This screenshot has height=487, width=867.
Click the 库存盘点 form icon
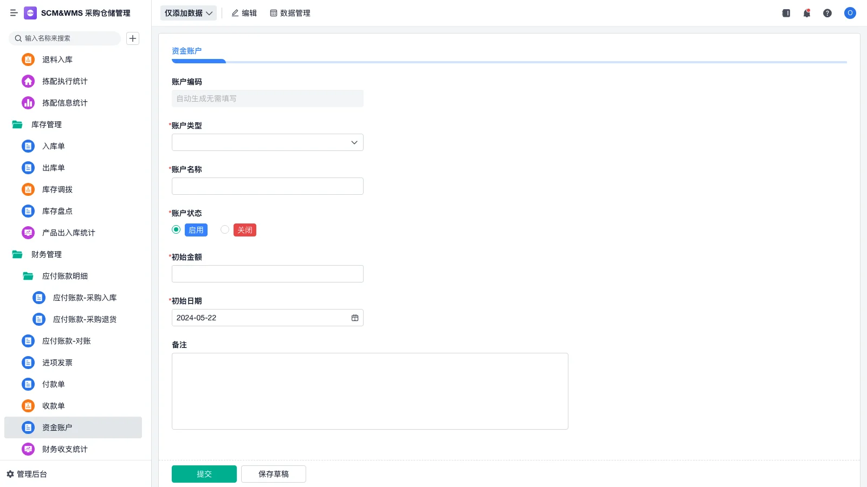click(x=28, y=211)
